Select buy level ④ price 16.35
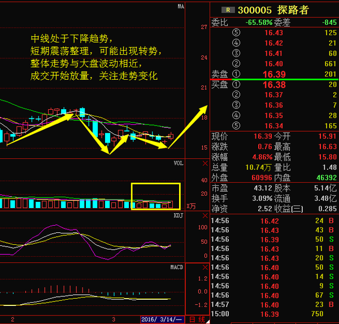 coord(273,115)
